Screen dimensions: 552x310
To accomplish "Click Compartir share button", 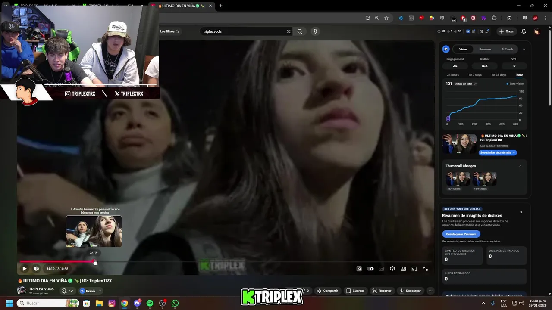I will pyautogui.click(x=327, y=291).
